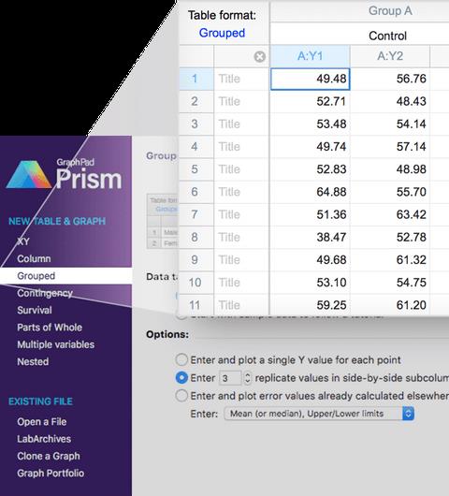Image resolution: width=449 pixels, height=496 pixels.
Task: Click the Grouped table format link
Action: pyautogui.click(x=222, y=33)
